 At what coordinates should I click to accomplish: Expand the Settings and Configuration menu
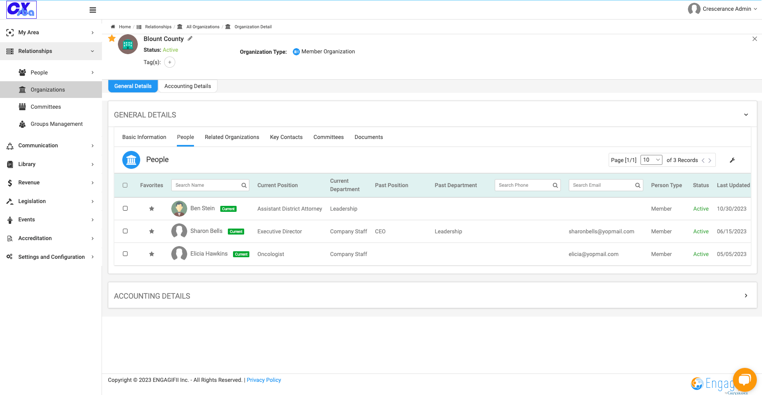[x=51, y=257]
